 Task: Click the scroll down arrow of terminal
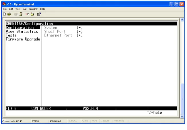click(182, 116)
